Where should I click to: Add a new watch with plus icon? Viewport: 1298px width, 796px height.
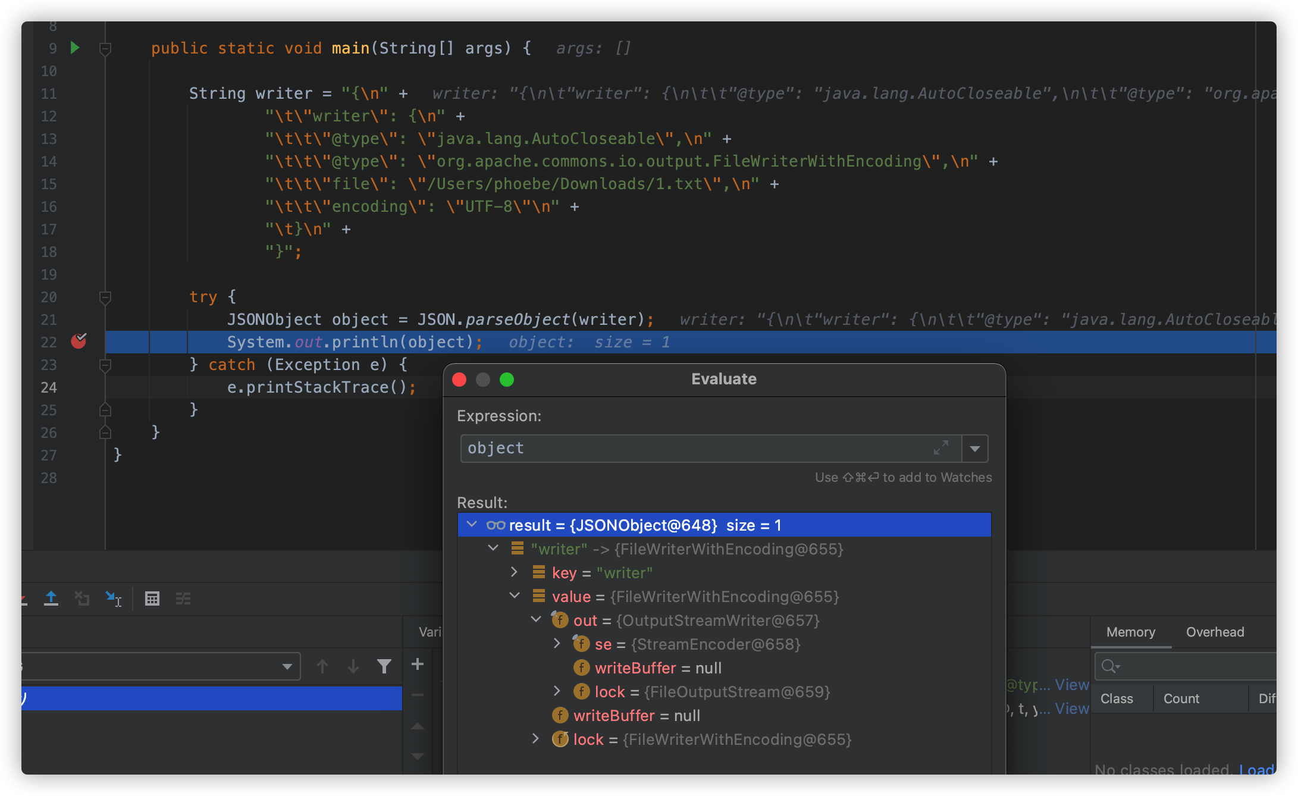click(418, 664)
